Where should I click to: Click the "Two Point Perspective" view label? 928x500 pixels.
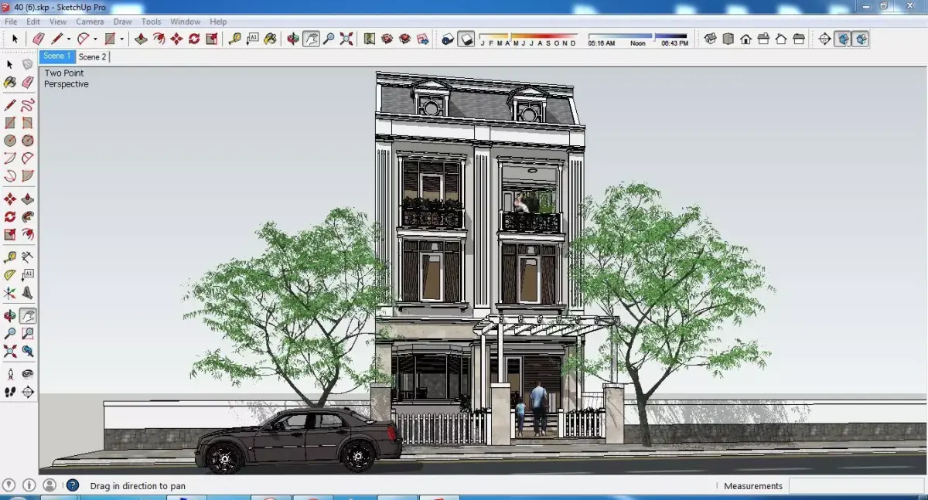[x=66, y=79]
